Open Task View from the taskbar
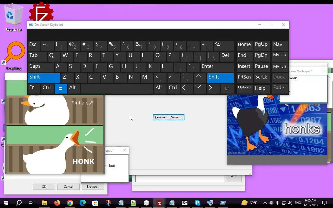 [31, 203]
